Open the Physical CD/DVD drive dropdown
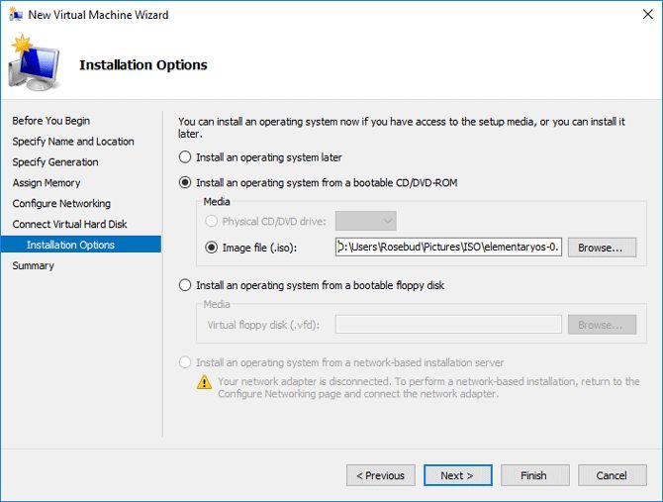663x502 pixels. point(365,221)
